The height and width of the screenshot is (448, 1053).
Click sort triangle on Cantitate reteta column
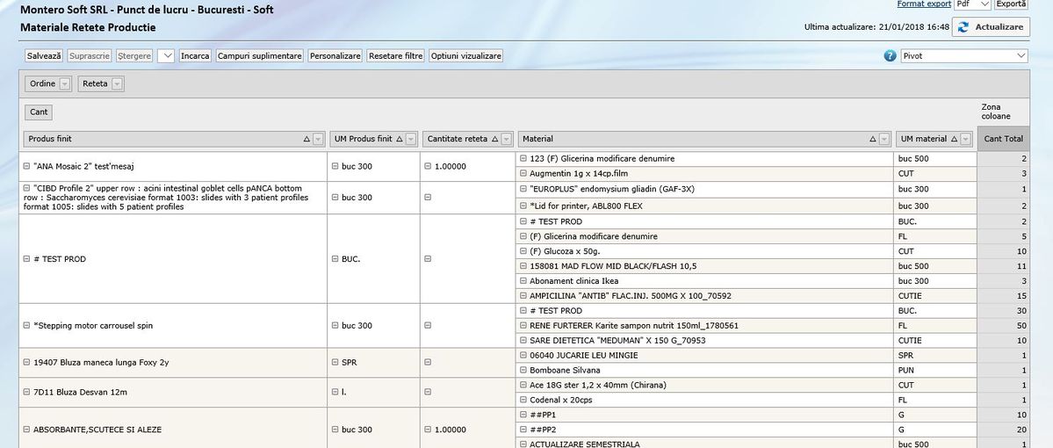click(494, 139)
